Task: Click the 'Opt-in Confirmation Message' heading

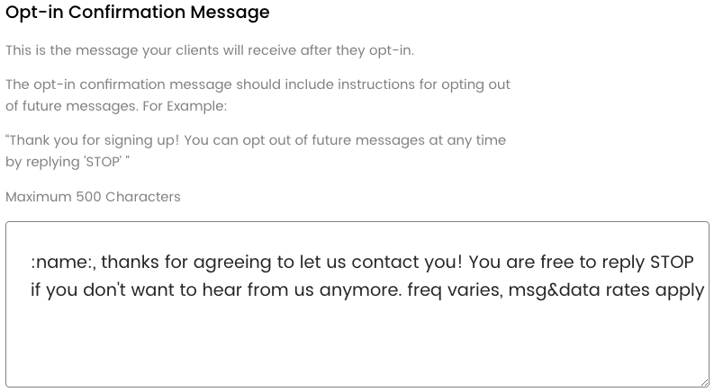Action: [138, 13]
